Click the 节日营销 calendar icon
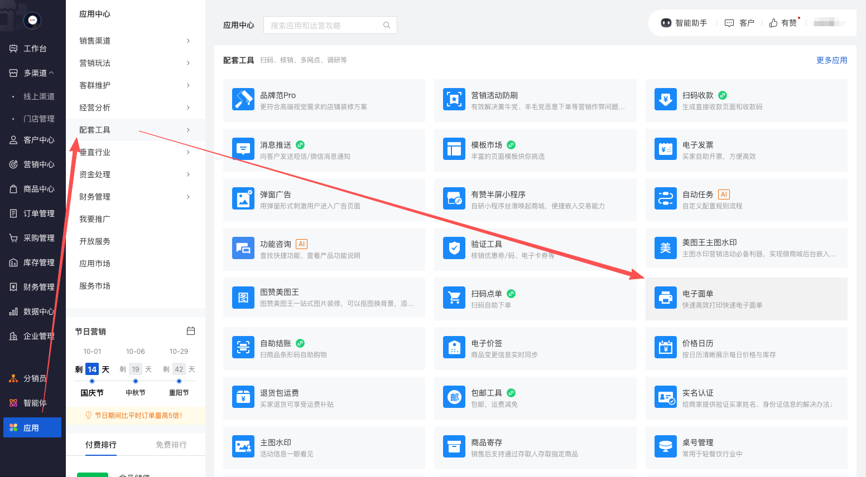Screen dimensions: 866x477 191,331
